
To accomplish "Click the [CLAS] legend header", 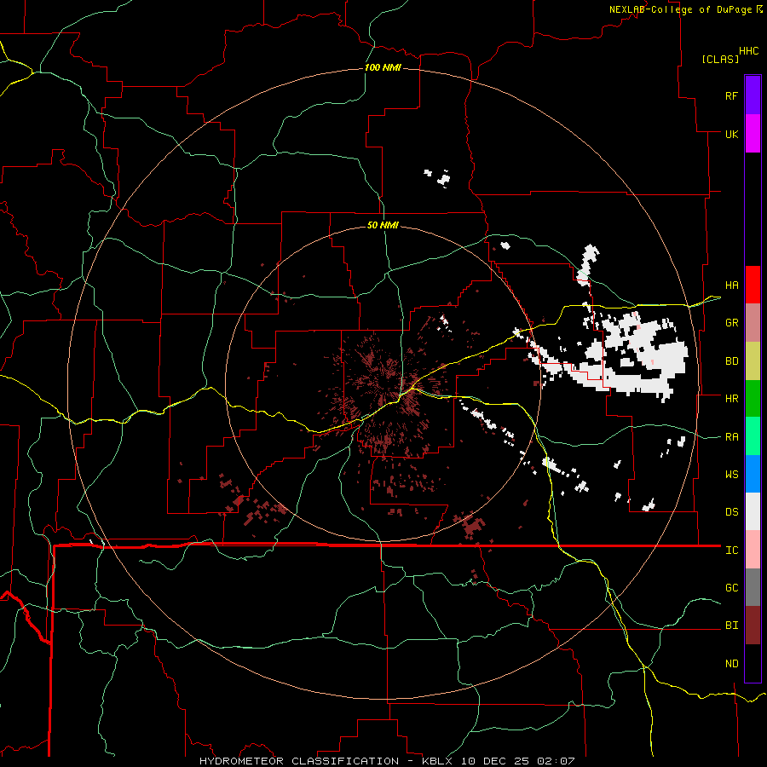I will coord(720,59).
